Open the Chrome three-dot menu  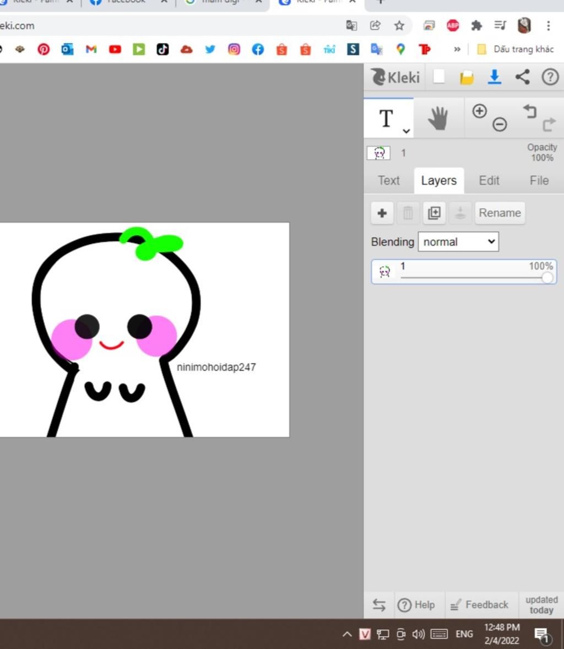(548, 26)
